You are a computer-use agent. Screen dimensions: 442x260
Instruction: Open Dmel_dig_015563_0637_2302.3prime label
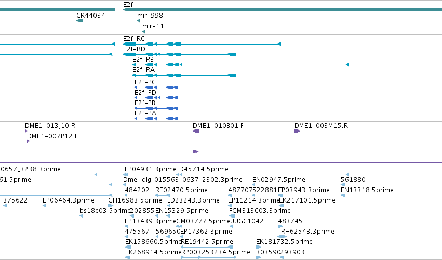[x=183, y=180]
